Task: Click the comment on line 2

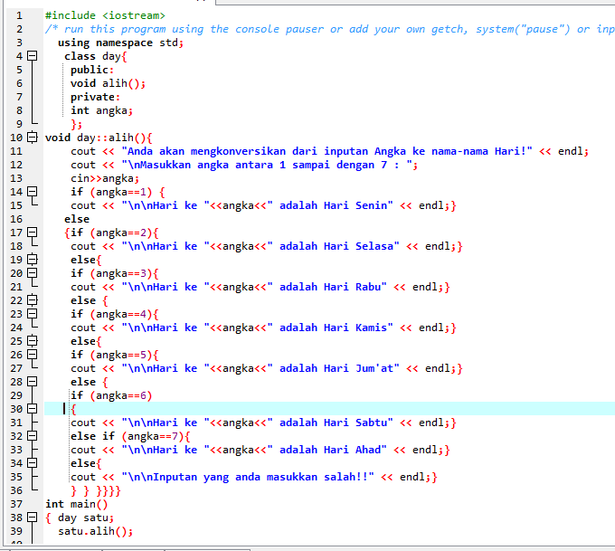Action: 330,29
